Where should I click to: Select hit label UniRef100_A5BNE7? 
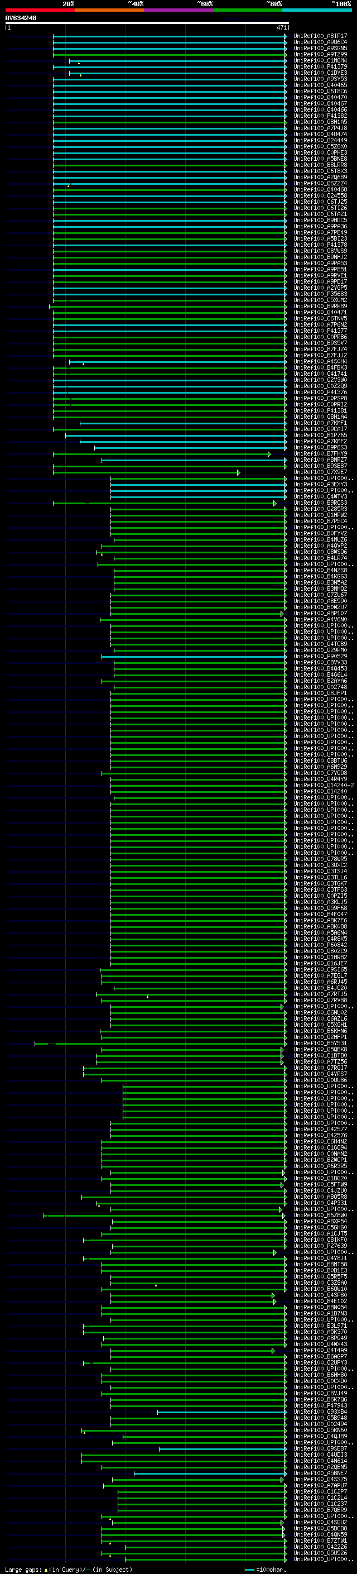click(x=320, y=1473)
